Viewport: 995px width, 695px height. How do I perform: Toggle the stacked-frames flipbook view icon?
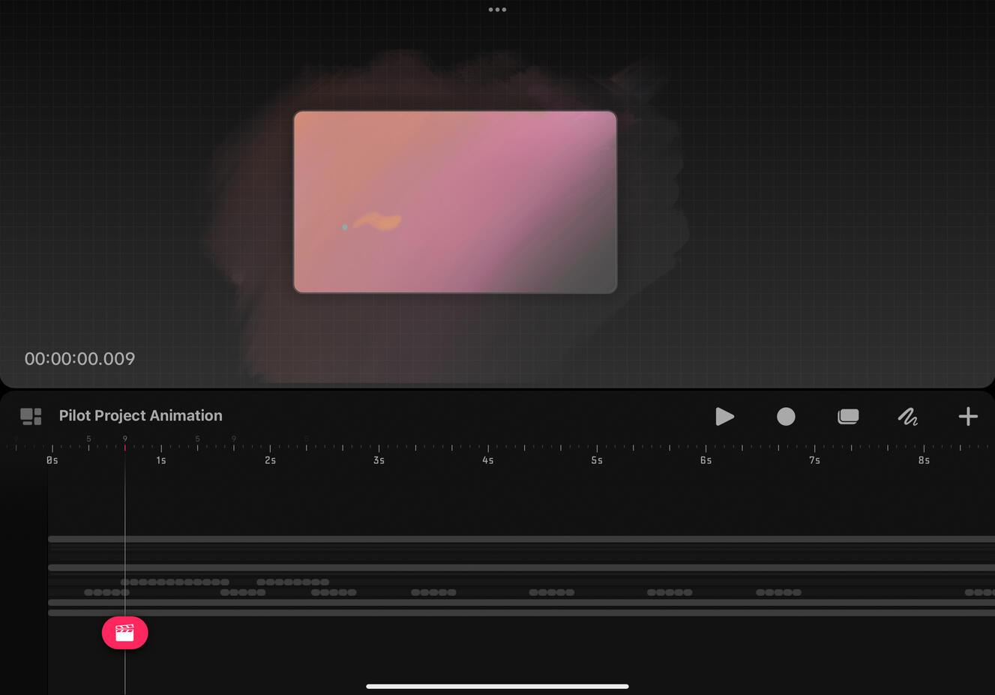tap(848, 417)
